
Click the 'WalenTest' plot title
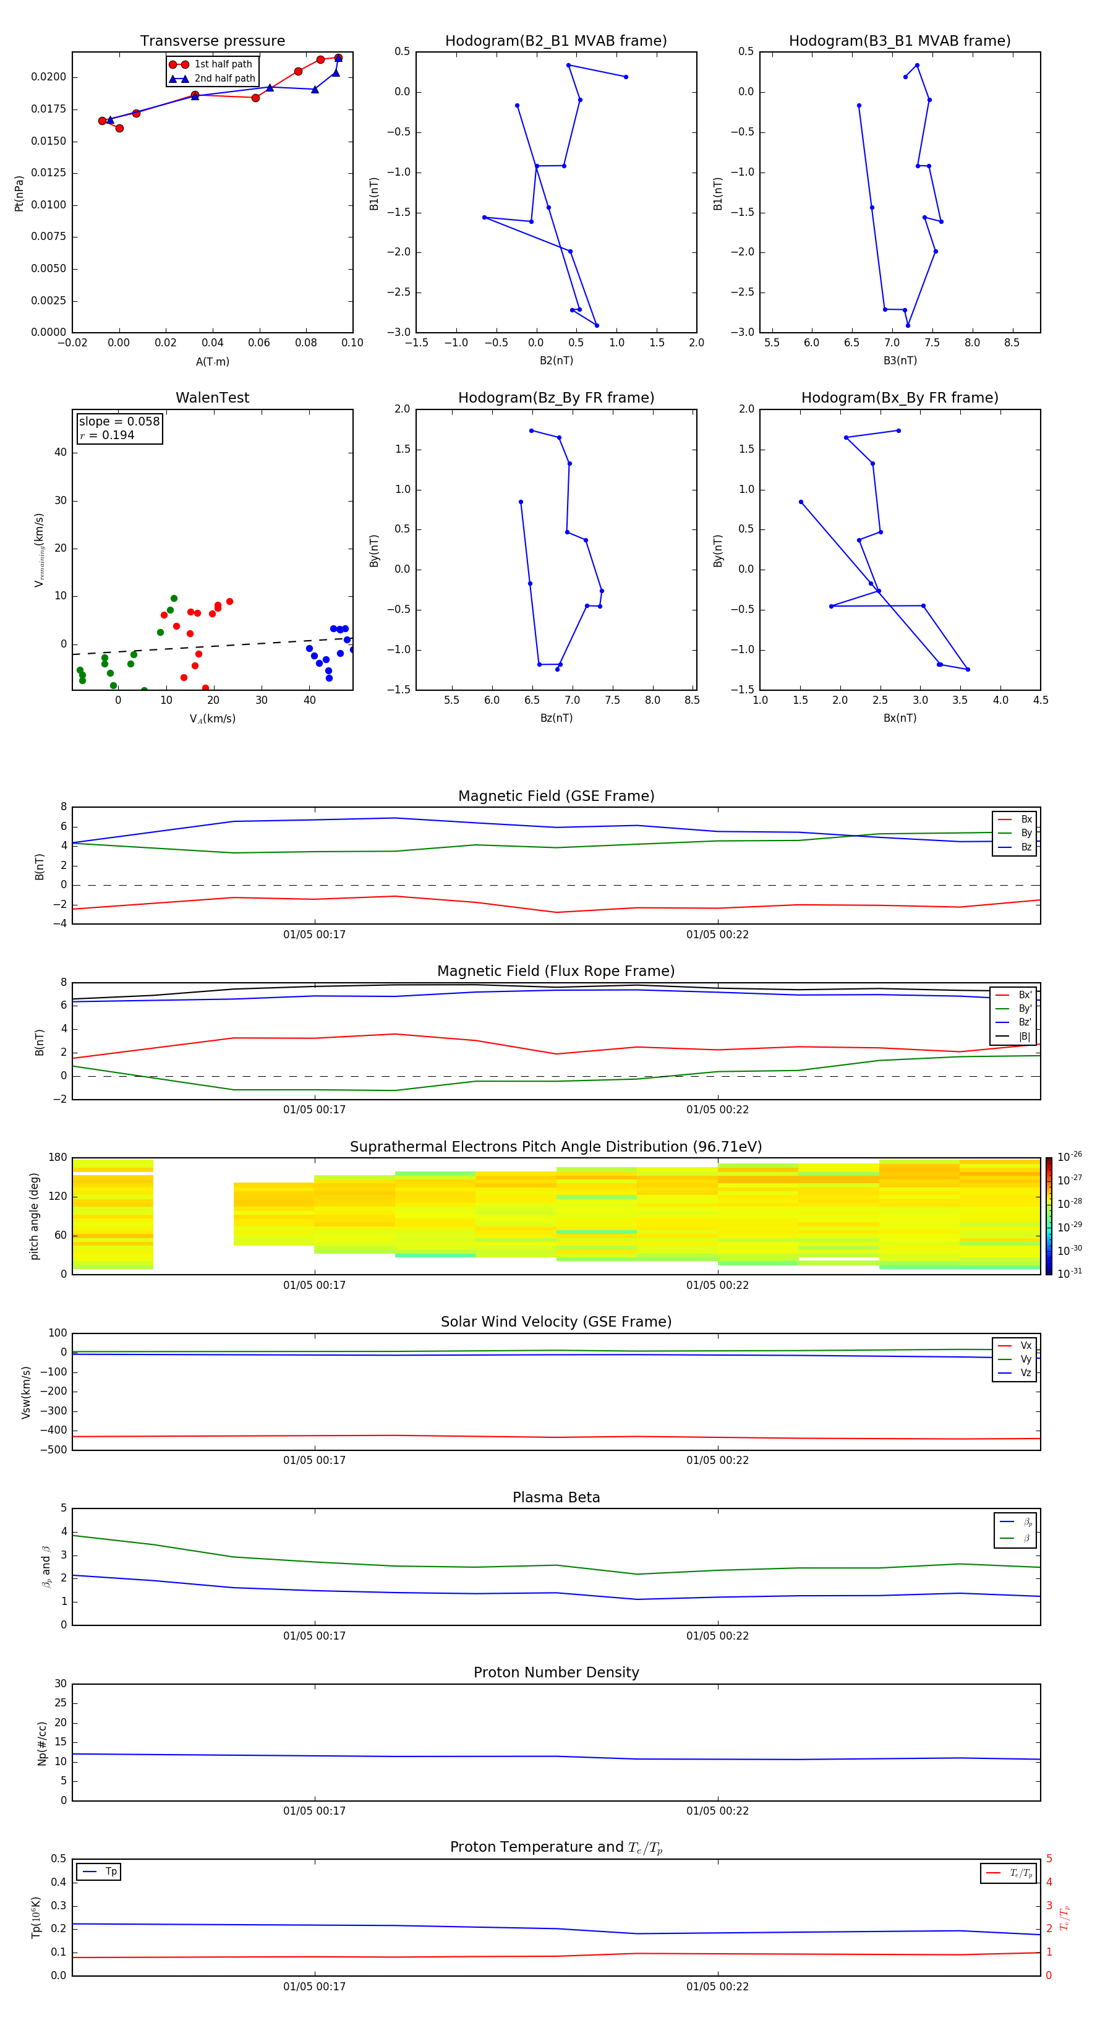[212, 398]
